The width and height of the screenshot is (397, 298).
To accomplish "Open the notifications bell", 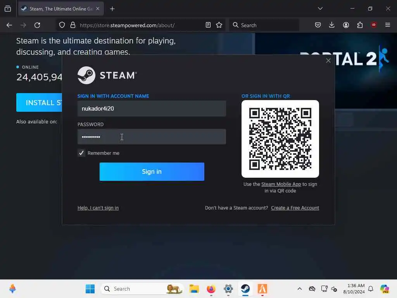I will point(371,289).
